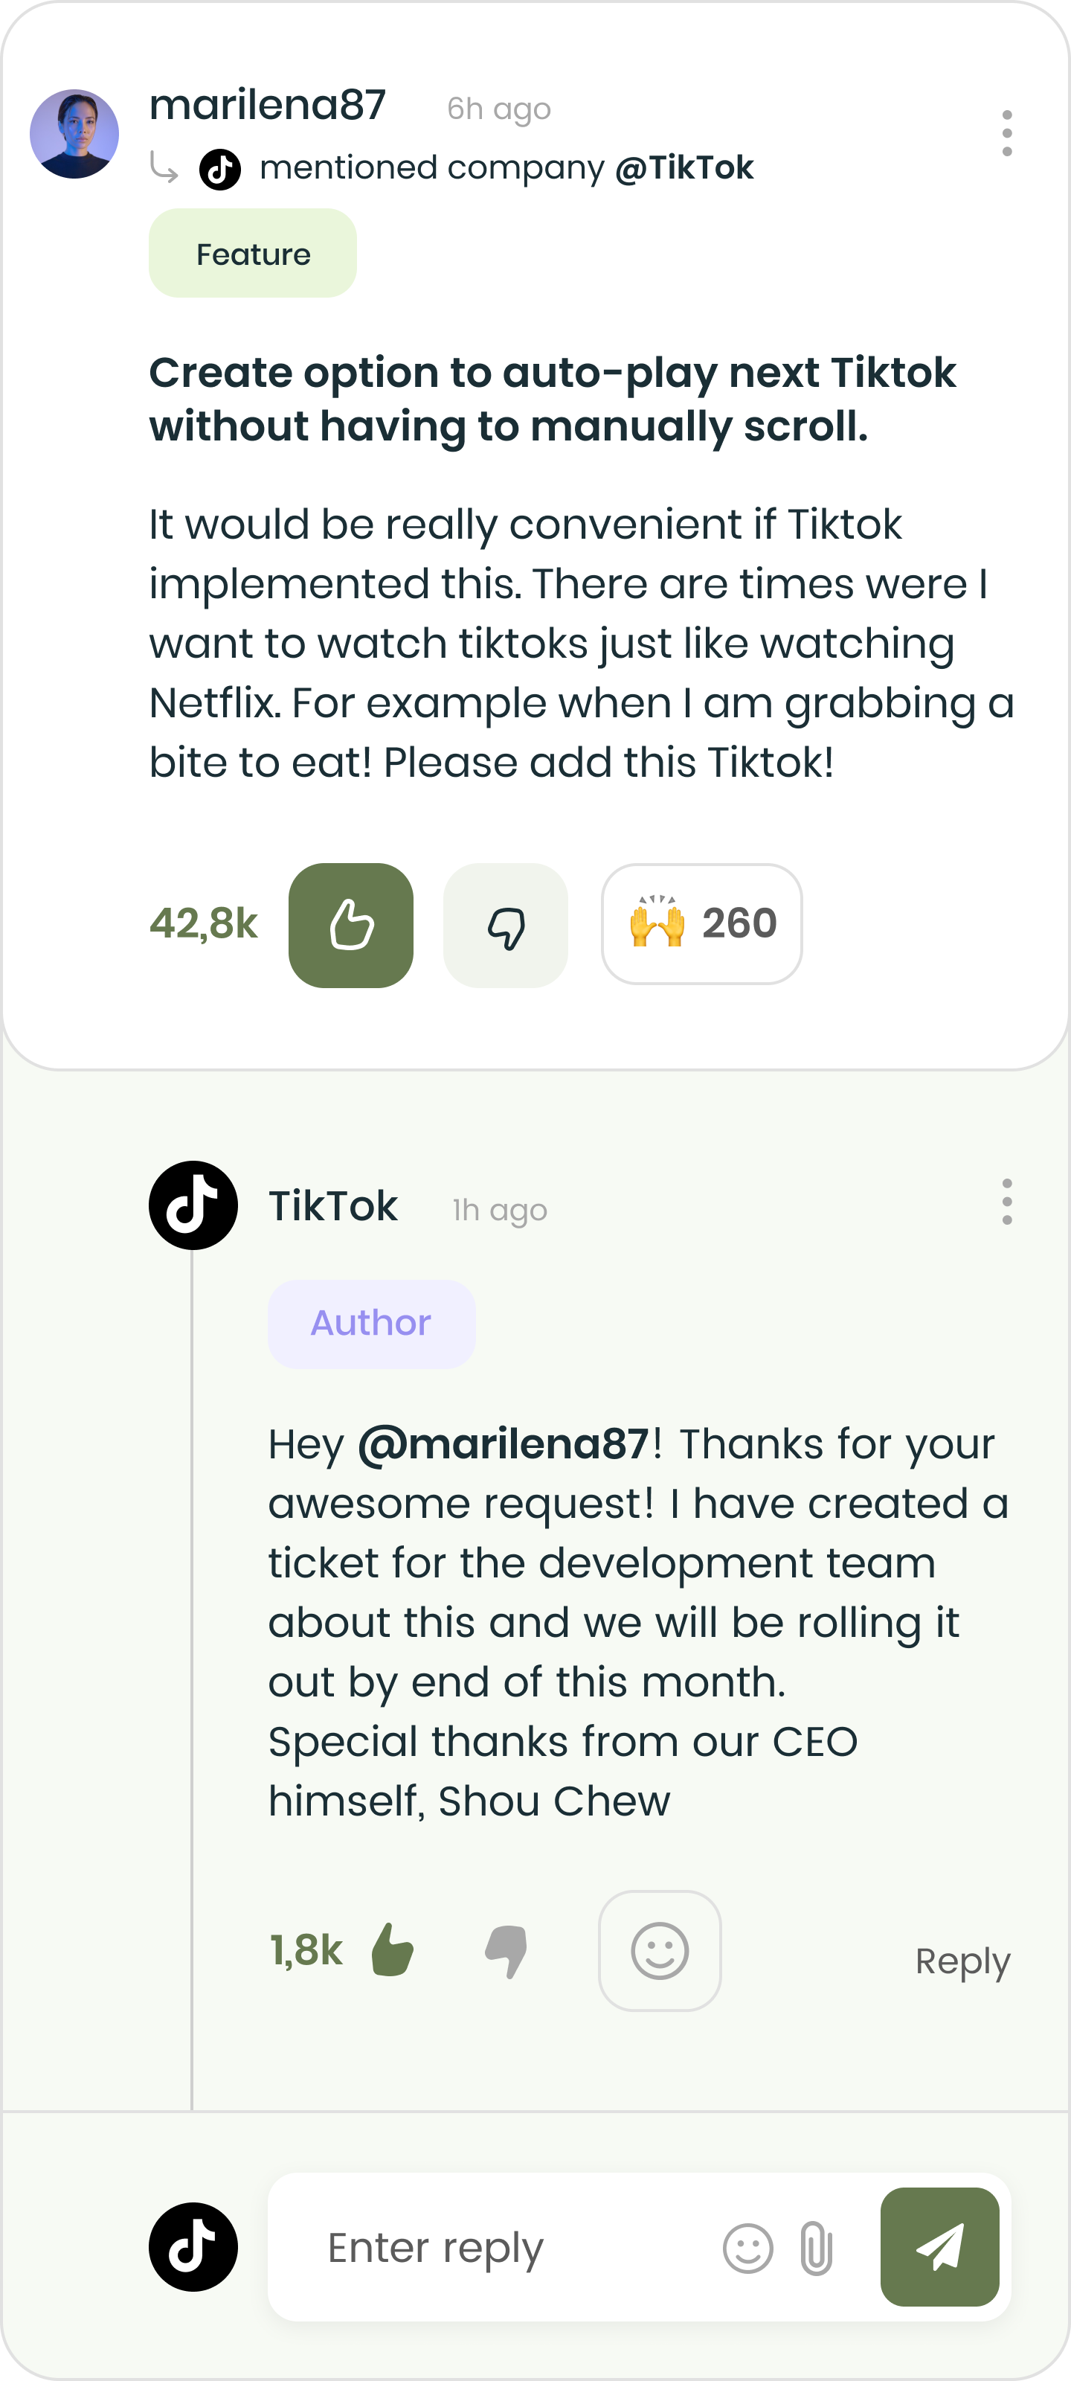The width and height of the screenshot is (1071, 2381).
Task: Toggle the downvote thumbs-down on the post
Action: 506,925
